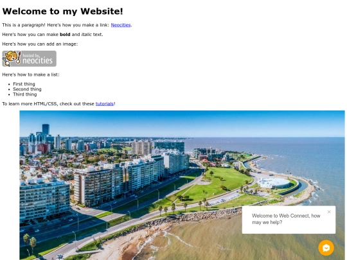This screenshot has height=260, width=347.
Task: Click the 'Here's how to make a list:' text
Action: tap(31, 74)
